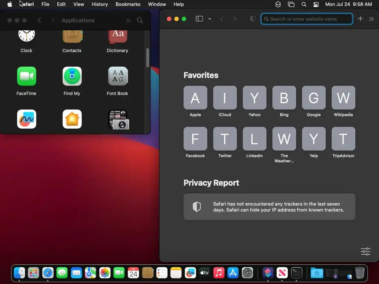Image resolution: width=379 pixels, height=284 pixels.
Task: Open TripAdvisor favorite in Safari
Action: (x=343, y=139)
